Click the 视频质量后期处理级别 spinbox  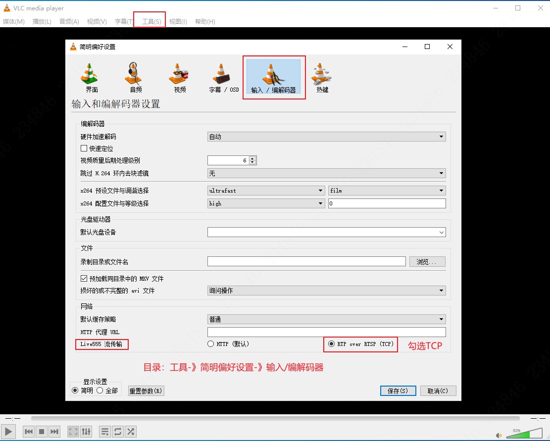pyautogui.click(x=232, y=160)
